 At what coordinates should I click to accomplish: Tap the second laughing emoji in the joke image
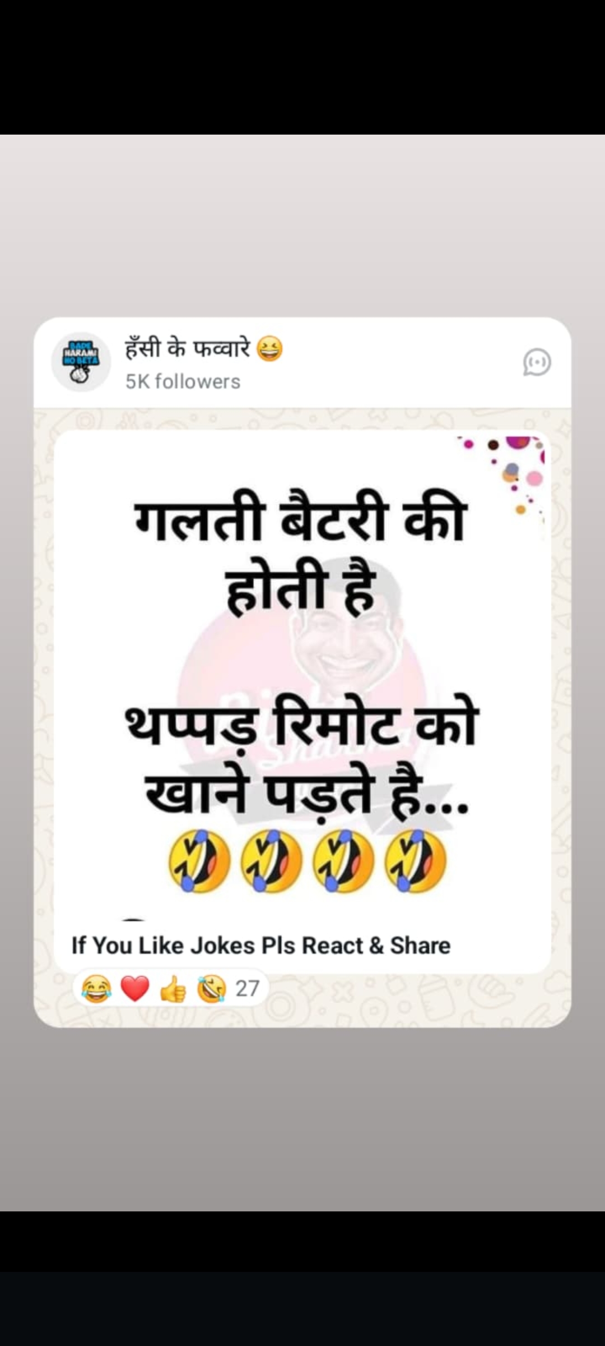[x=272, y=861]
